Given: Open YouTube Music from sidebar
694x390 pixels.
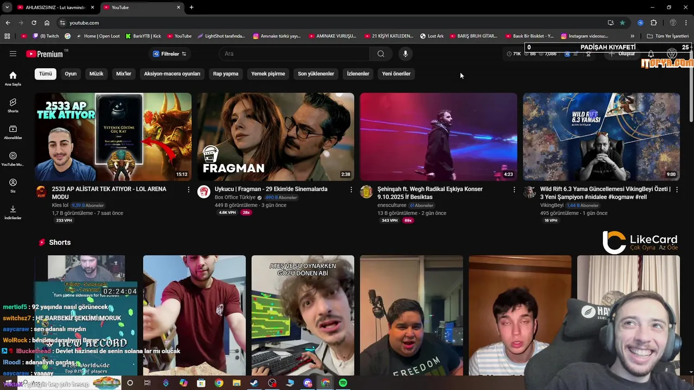Looking at the screenshot, I should click(x=13, y=159).
